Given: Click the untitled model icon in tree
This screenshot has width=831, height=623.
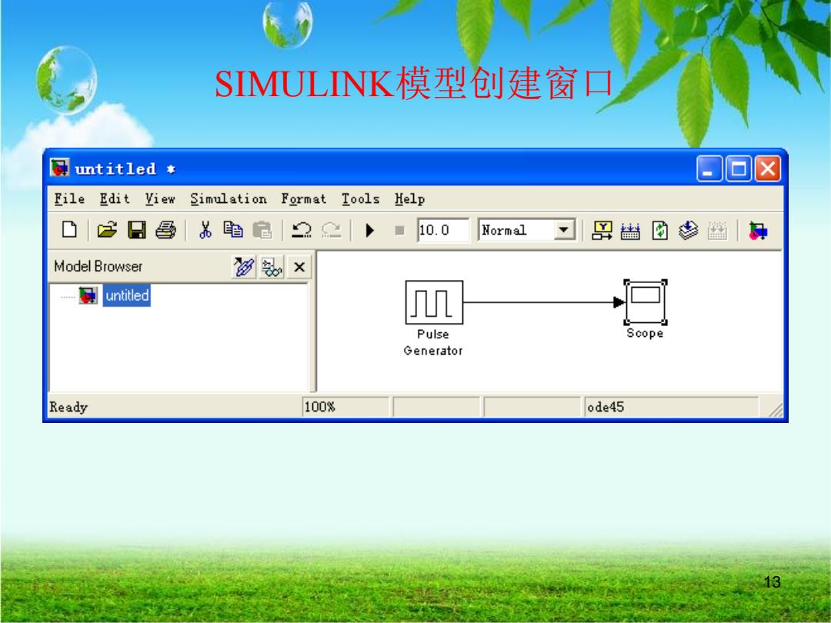Looking at the screenshot, I should 88,295.
